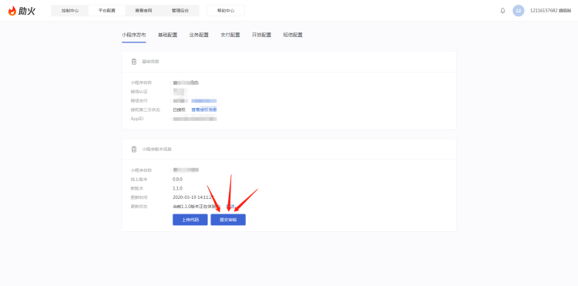578x286 pixels.
Task: Click the 基础信息 section heading
Action: [150, 62]
